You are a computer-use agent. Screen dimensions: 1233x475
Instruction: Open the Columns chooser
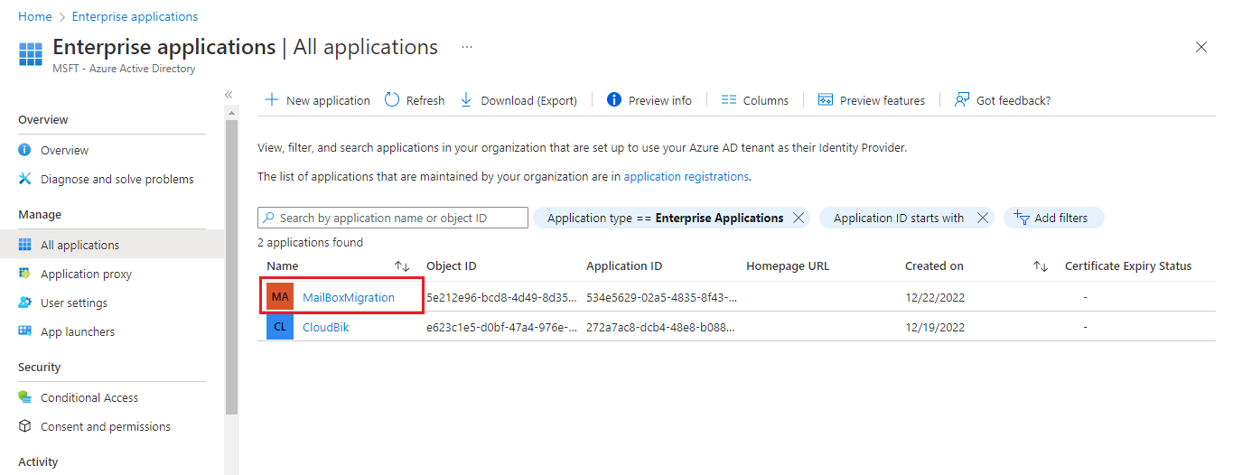coord(755,100)
